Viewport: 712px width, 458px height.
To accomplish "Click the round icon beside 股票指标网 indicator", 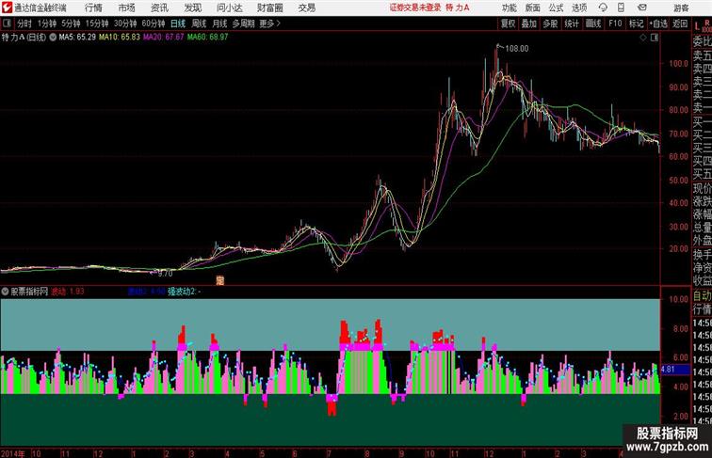I will pos(5,292).
